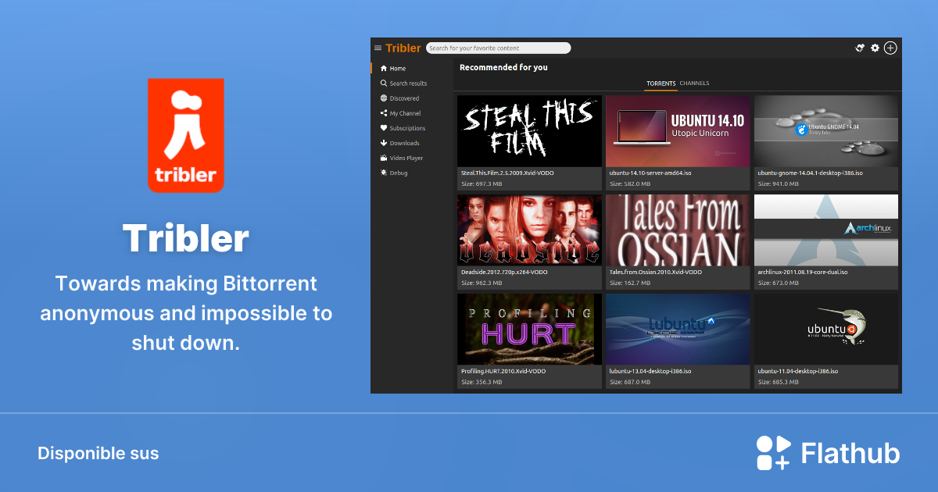Open My Channel using the share icon
Image resolution: width=938 pixels, height=492 pixels.
[x=385, y=112]
